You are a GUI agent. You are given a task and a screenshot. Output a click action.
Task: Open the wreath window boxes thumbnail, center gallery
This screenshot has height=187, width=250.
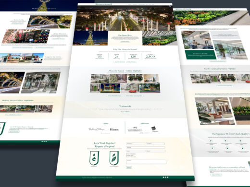[x=135, y=79]
